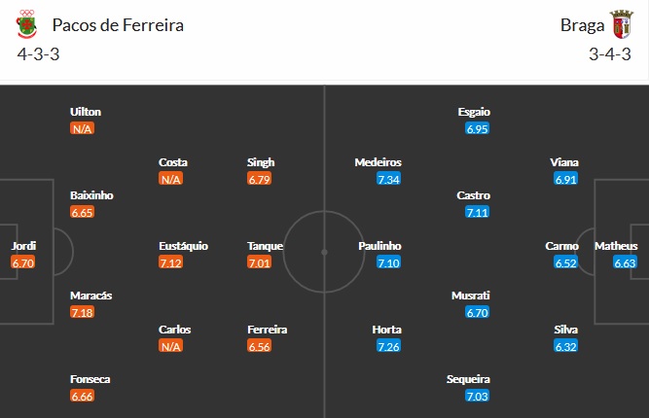Click Maracás rating badge 7.18
This screenshot has width=649, height=418.
(x=83, y=311)
